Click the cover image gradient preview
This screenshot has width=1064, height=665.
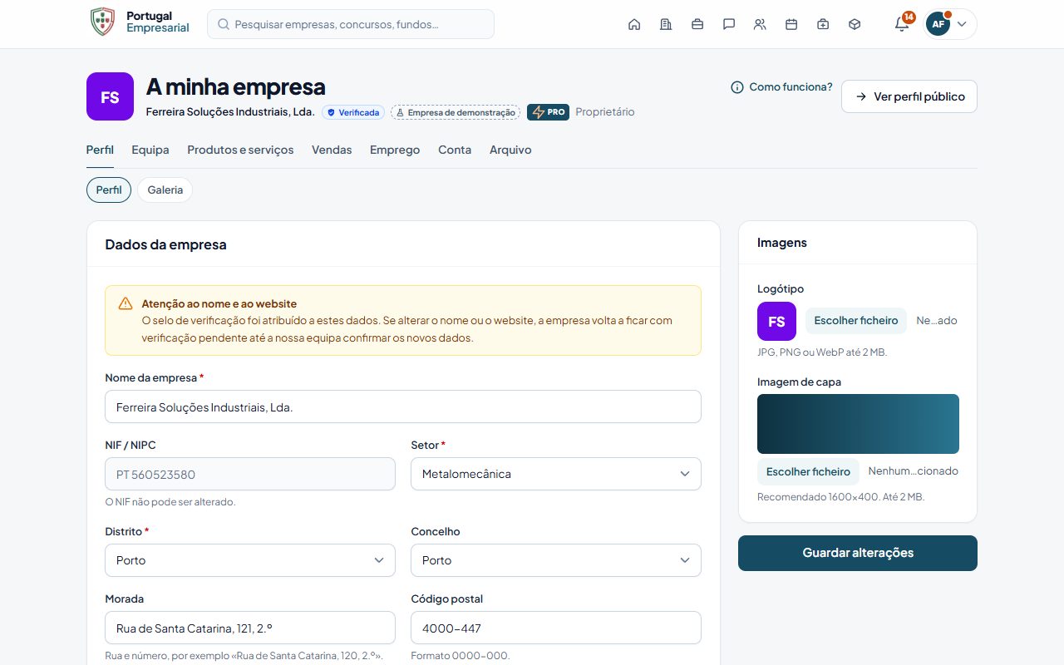(x=858, y=424)
